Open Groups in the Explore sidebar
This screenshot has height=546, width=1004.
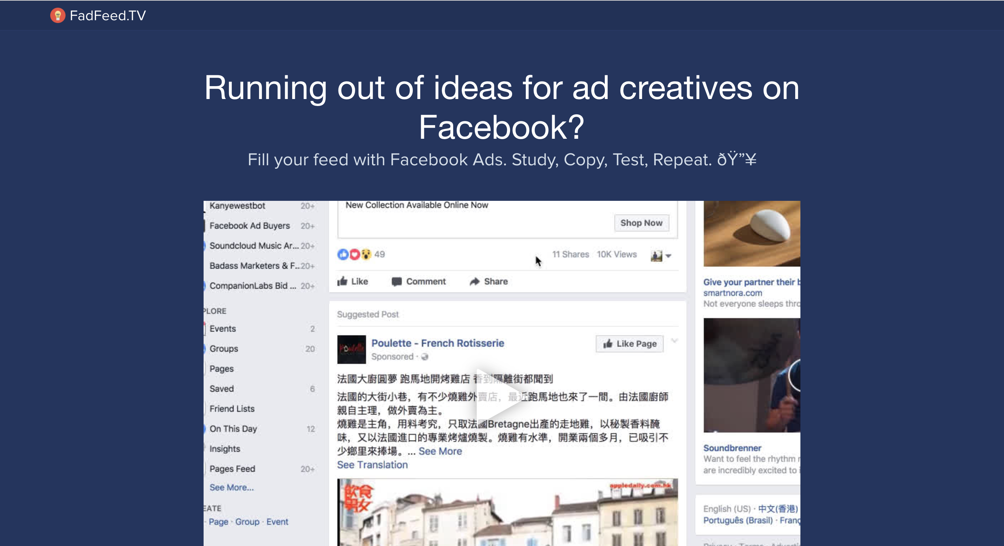[x=224, y=348]
